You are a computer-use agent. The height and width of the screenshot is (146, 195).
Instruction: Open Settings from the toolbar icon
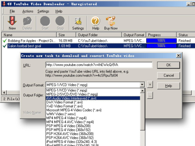pos(78,23)
